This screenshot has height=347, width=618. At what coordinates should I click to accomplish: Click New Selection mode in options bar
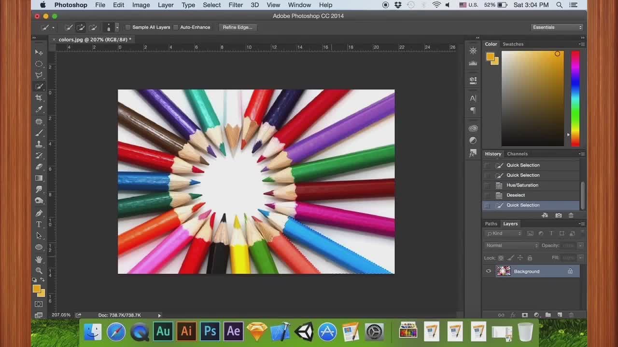pos(69,27)
